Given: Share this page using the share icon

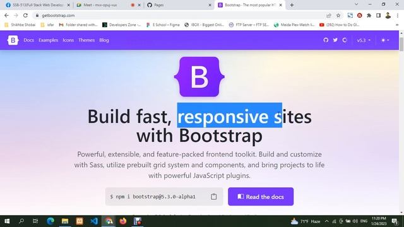Looking at the screenshot, I should [328, 16].
